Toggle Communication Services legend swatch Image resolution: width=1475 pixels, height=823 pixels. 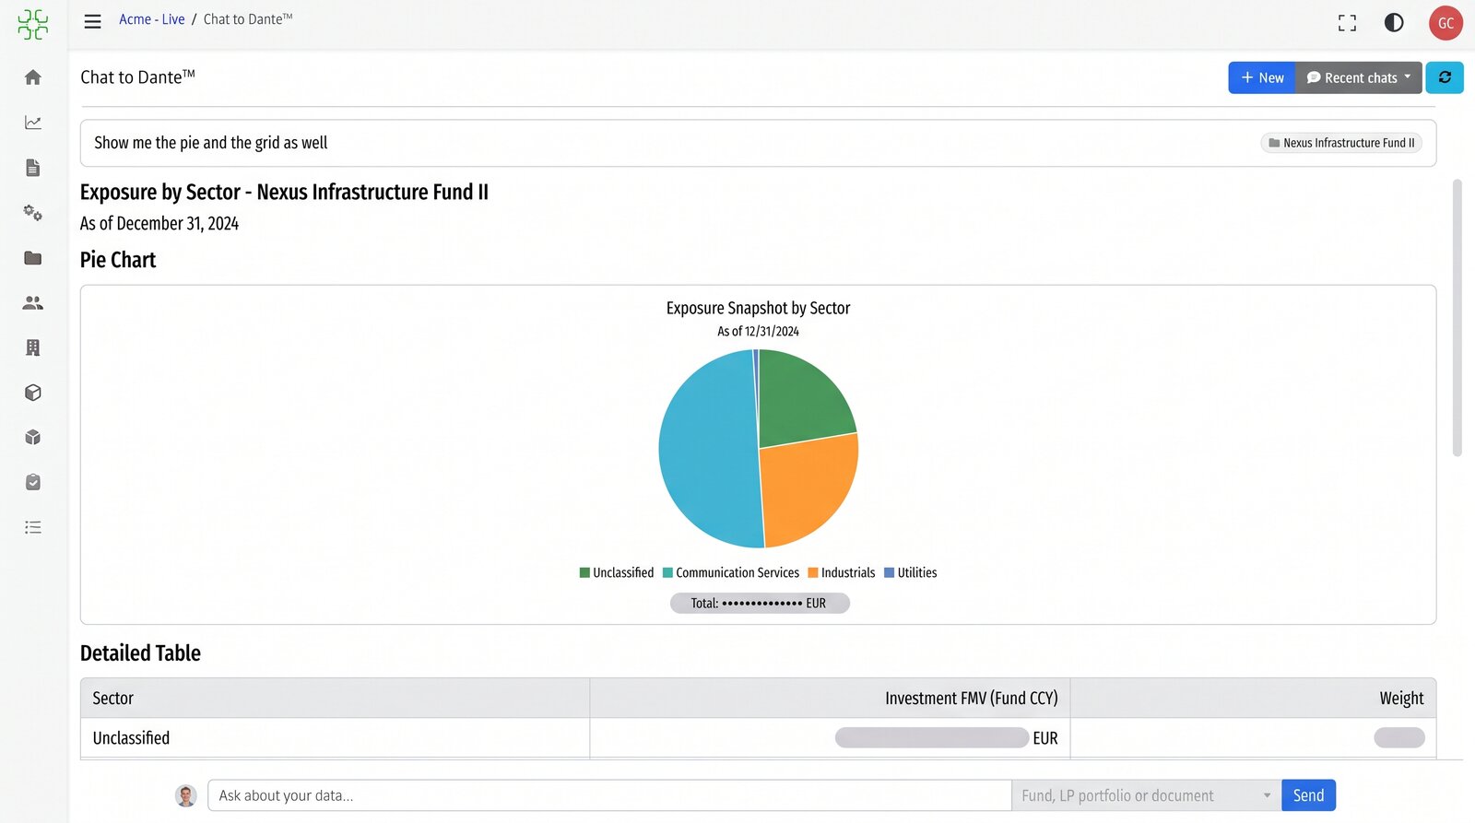pyautogui.click(x=667, y=572)
